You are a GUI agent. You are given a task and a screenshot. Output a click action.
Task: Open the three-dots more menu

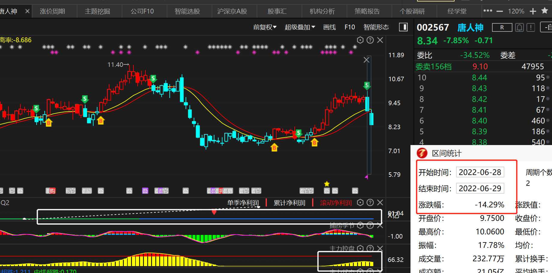(488, 11)
